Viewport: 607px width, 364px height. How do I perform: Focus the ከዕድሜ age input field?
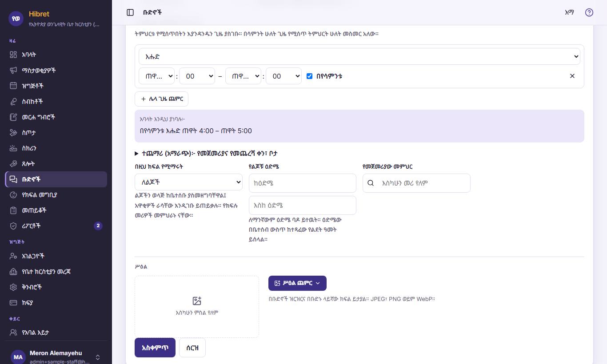[x=303, y=183]
